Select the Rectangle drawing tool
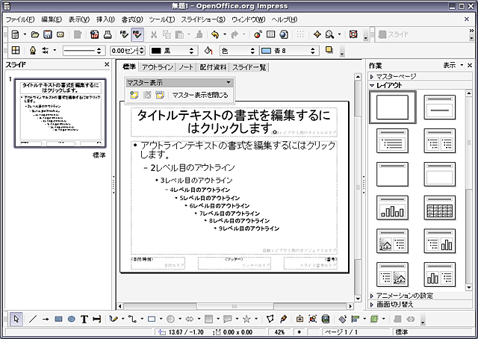This screenshot has height=339, width=478. (58, 319)
